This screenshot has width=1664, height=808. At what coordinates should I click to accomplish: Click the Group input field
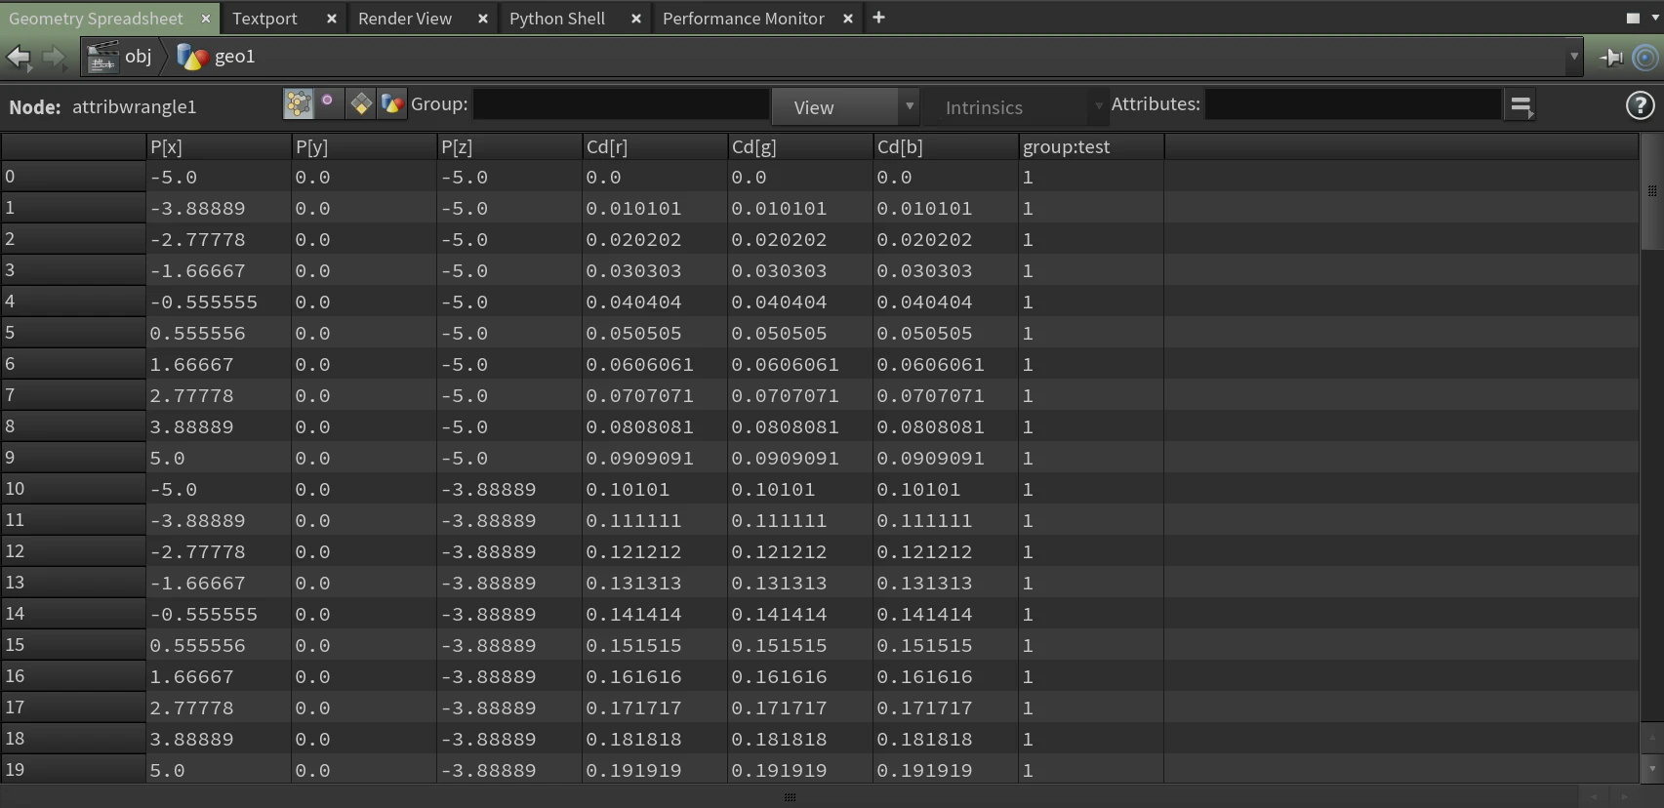tap(621, 104)
